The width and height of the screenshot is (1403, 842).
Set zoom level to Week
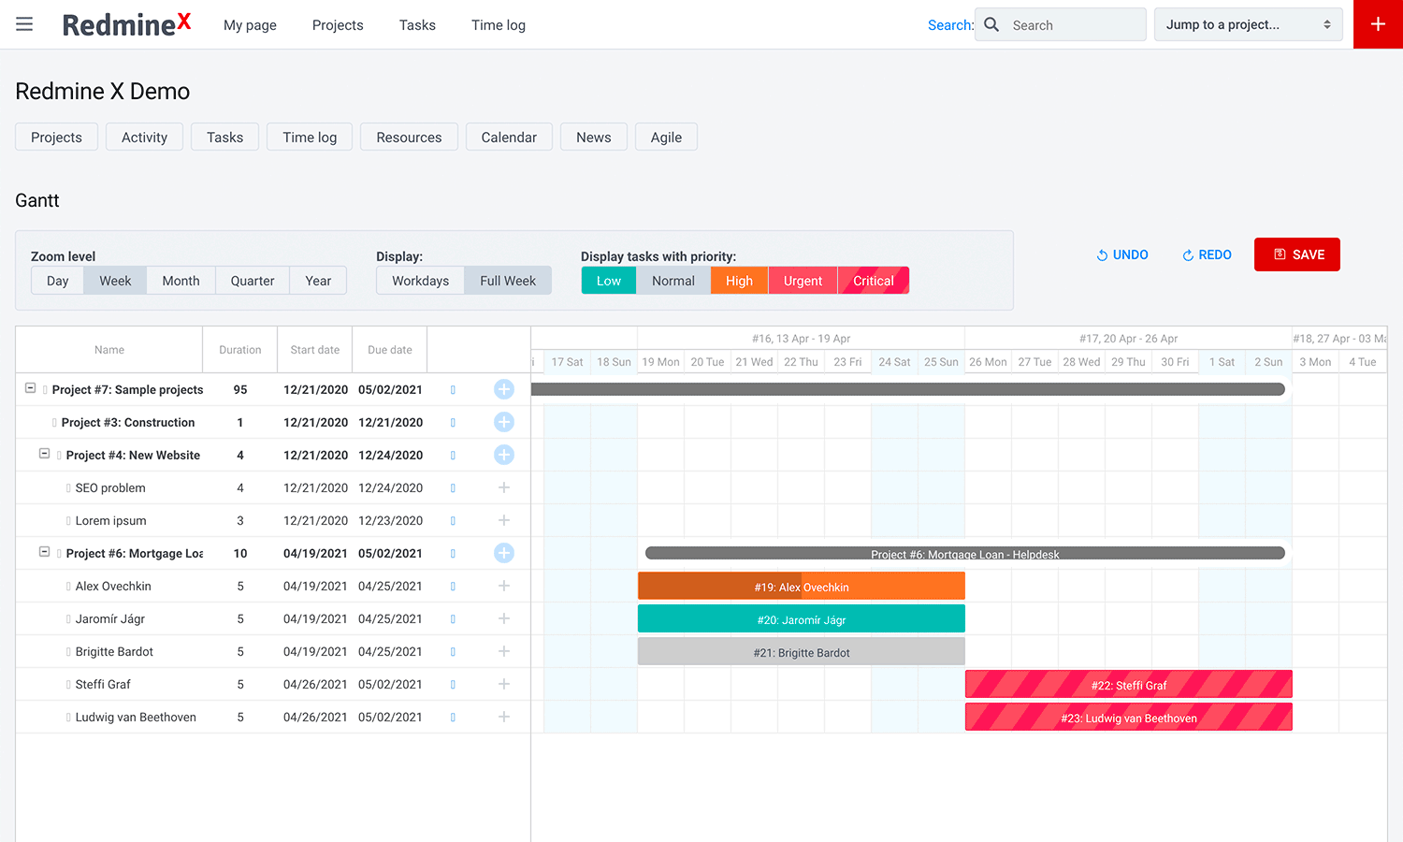click(x=115, y=281)
